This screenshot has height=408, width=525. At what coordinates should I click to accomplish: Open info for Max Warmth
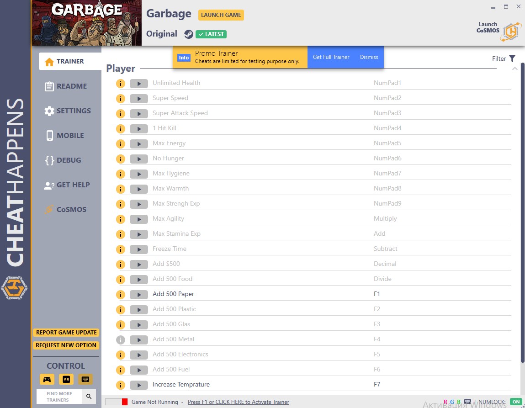point(121,189)
